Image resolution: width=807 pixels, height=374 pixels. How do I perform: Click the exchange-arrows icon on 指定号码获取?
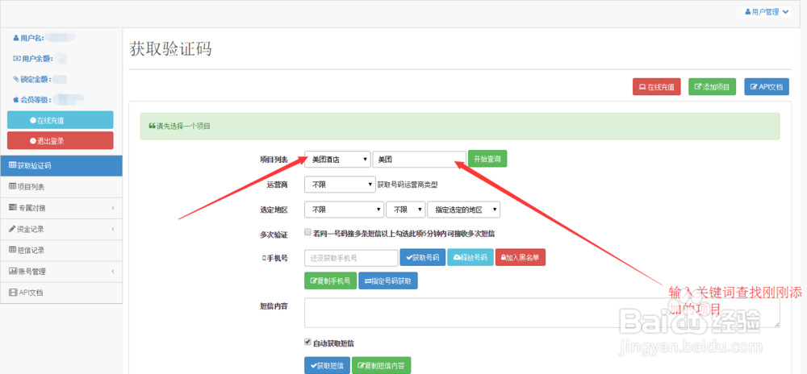[x=367, y=281]
